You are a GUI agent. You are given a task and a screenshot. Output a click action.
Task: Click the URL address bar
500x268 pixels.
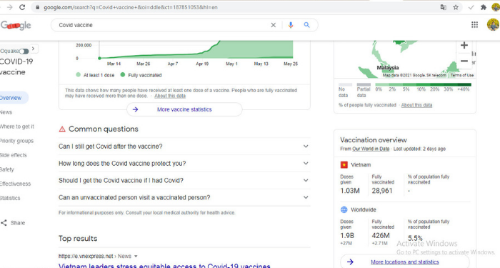pyautogui.click(x=236, y=7)
